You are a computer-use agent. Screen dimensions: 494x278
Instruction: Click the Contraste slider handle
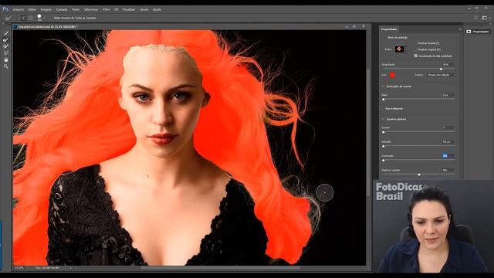pyautogui.click(x=384, y=161)
